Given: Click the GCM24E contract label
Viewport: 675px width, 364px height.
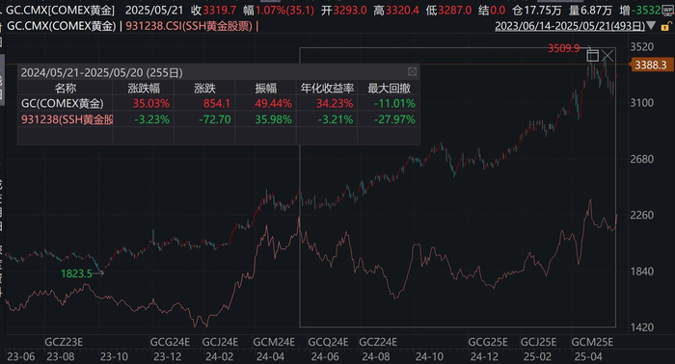Looking at the screenshot, I should point(274,342).
